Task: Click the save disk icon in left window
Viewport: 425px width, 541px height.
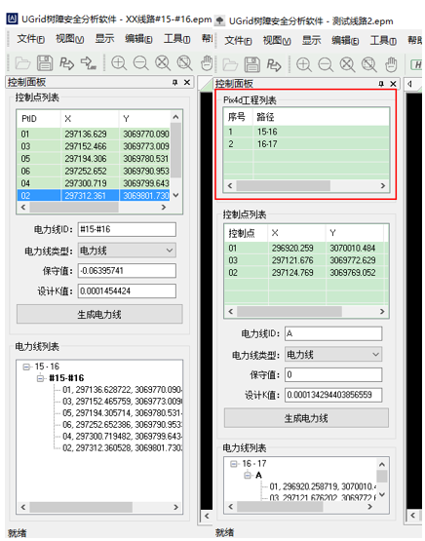Action: (45, 63)
